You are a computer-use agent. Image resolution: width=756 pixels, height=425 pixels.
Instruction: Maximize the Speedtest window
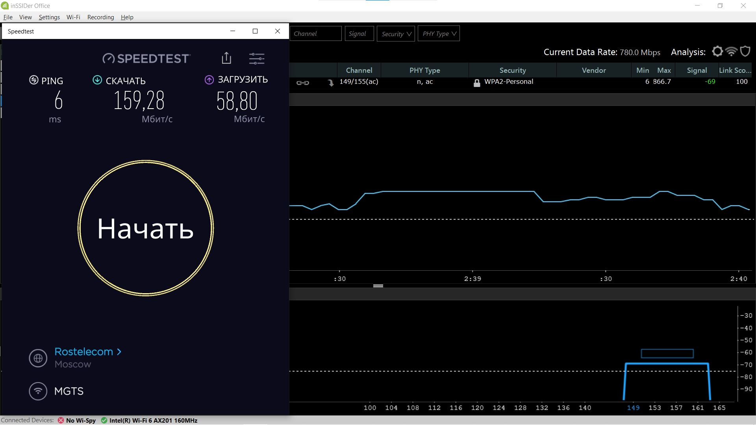(x=255, y=31)
